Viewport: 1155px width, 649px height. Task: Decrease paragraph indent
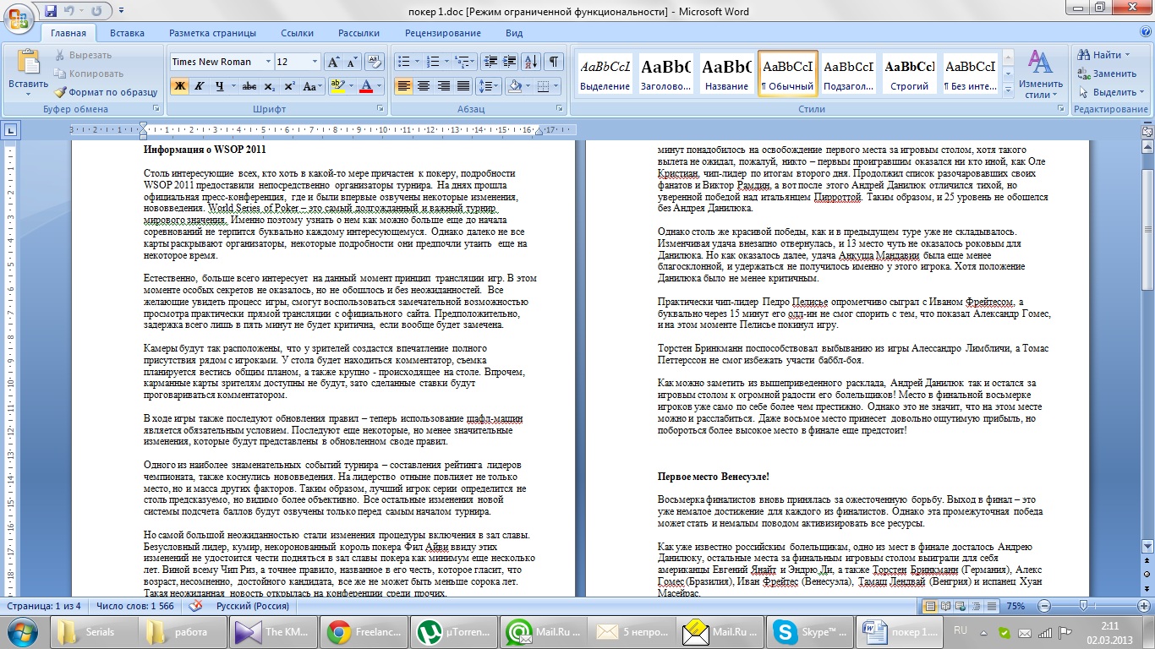489,62
